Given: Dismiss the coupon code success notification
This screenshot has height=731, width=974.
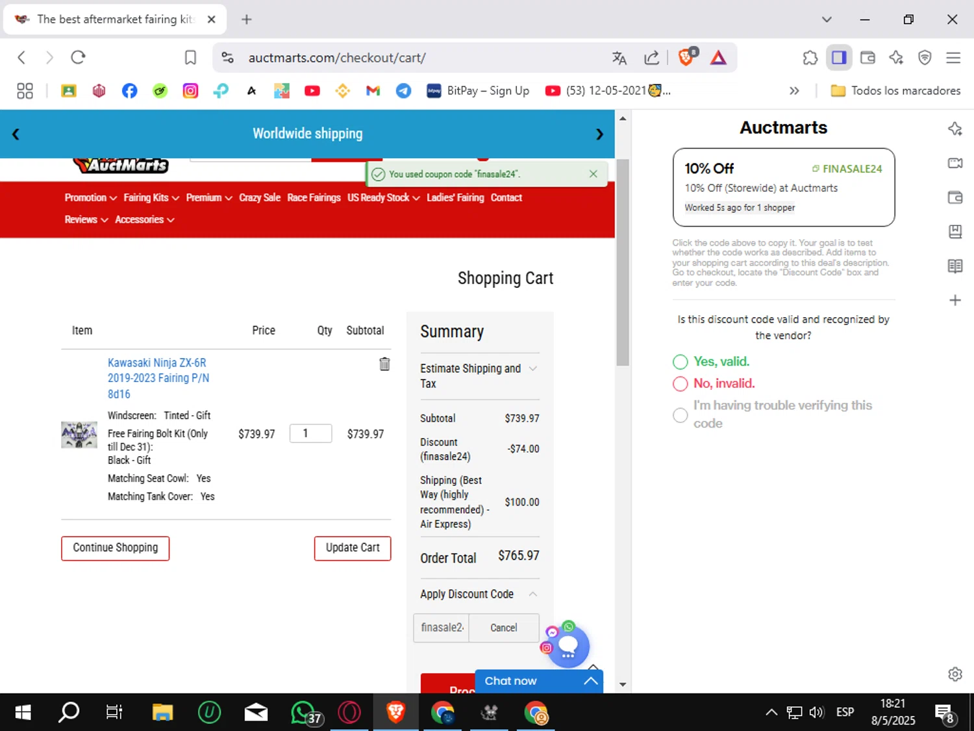Looking at the screenshot, I should 593,173.
